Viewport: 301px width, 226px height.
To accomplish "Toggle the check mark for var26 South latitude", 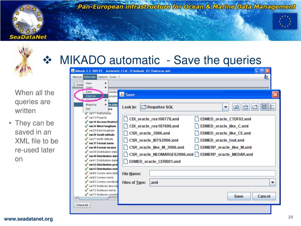I will click(x=86, y=134).
